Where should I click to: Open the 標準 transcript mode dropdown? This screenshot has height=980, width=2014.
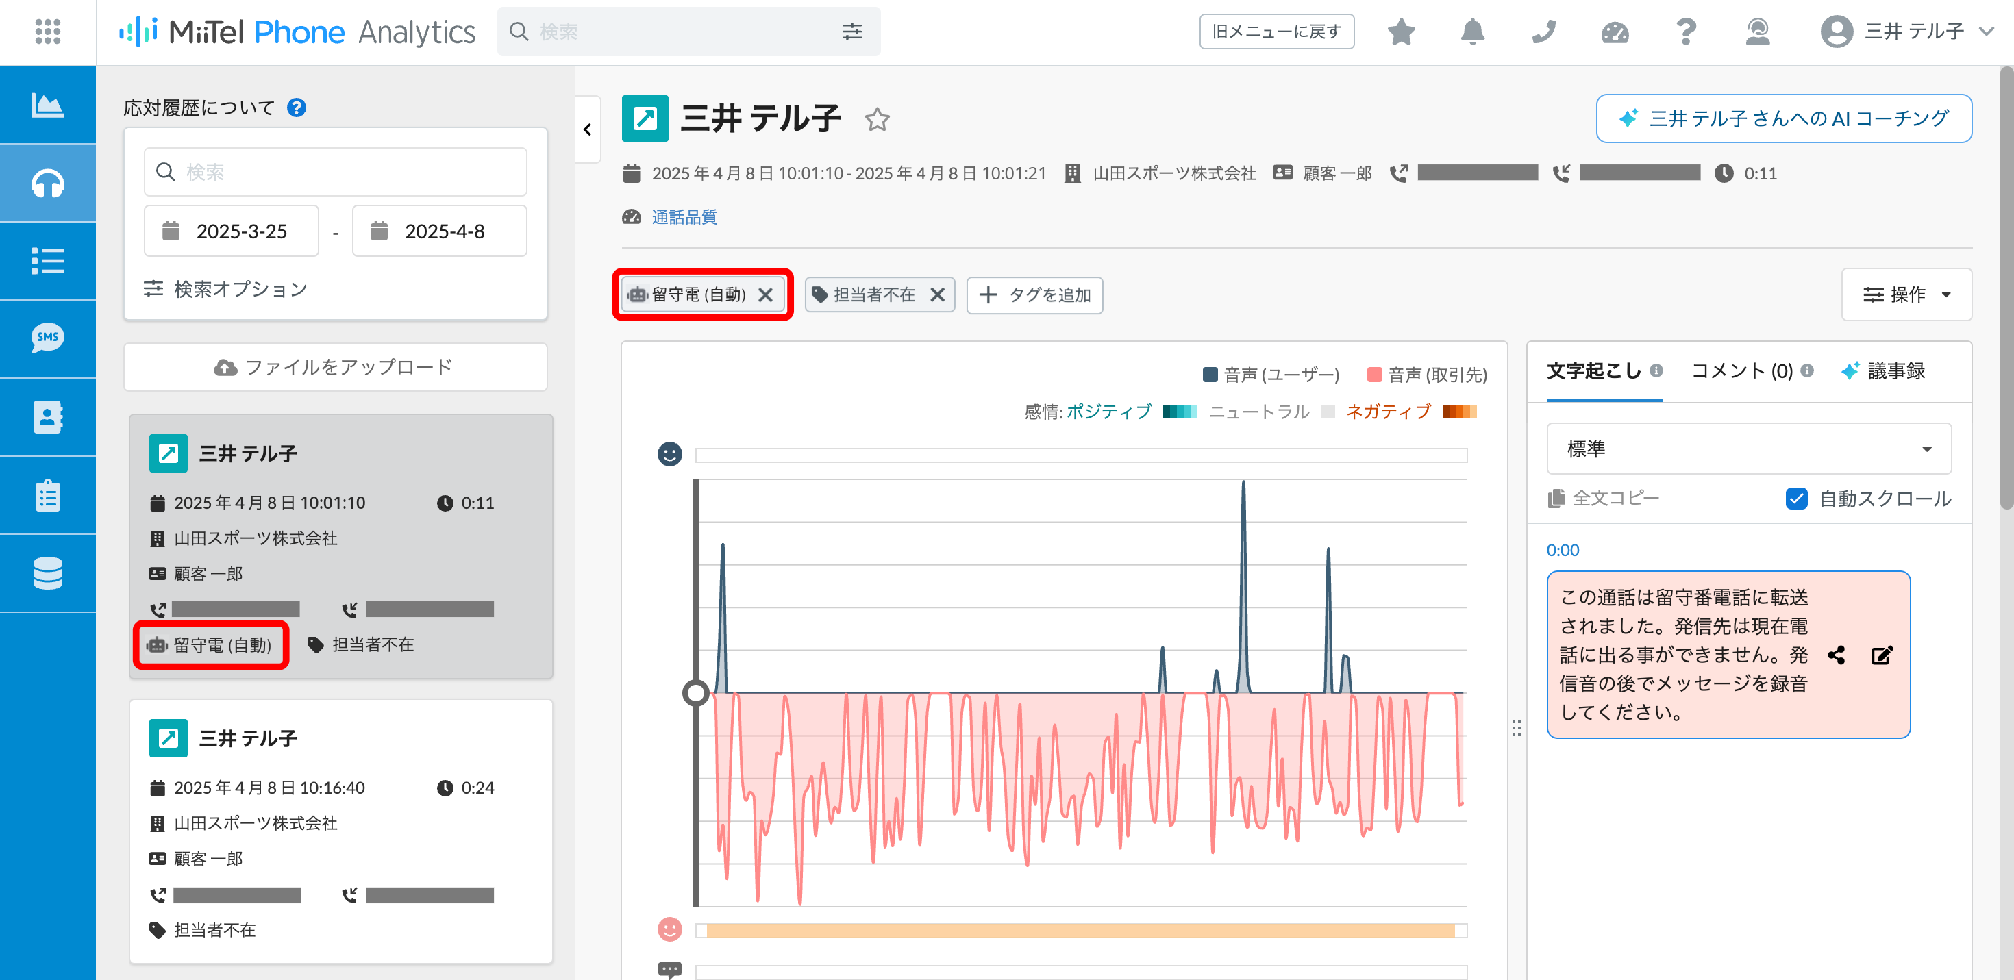click(1748, 449)
